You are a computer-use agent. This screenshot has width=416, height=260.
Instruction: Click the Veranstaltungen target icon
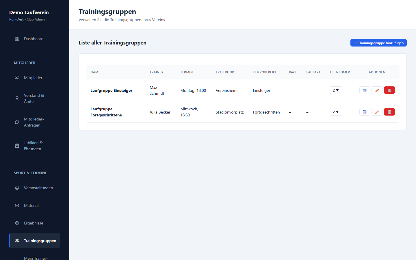click(x=17, y=188)
